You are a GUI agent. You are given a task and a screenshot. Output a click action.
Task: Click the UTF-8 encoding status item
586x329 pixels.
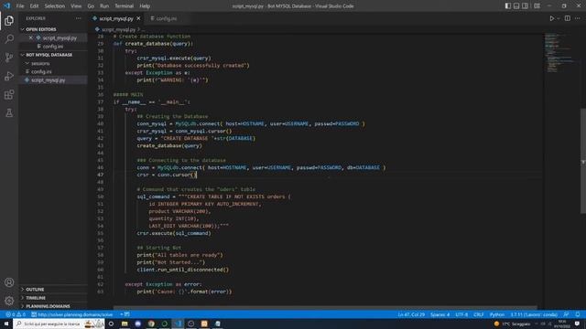tap(461, 314)
